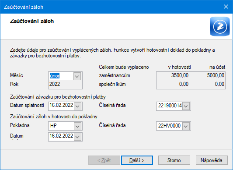Click the Rok value 2022
Screen dimensions: 233x170
pyautogui.click(x=55, y=84)
